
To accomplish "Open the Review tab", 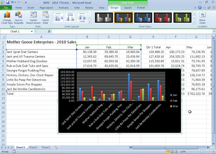I will (89, 8).
